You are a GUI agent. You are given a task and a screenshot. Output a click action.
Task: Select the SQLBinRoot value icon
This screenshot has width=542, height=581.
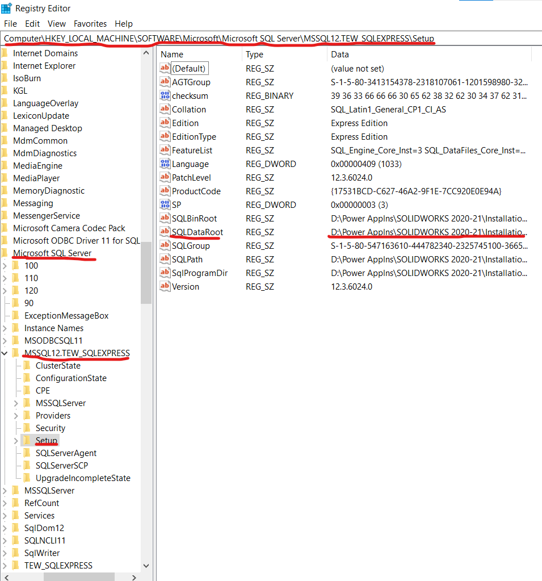(165, 218)
